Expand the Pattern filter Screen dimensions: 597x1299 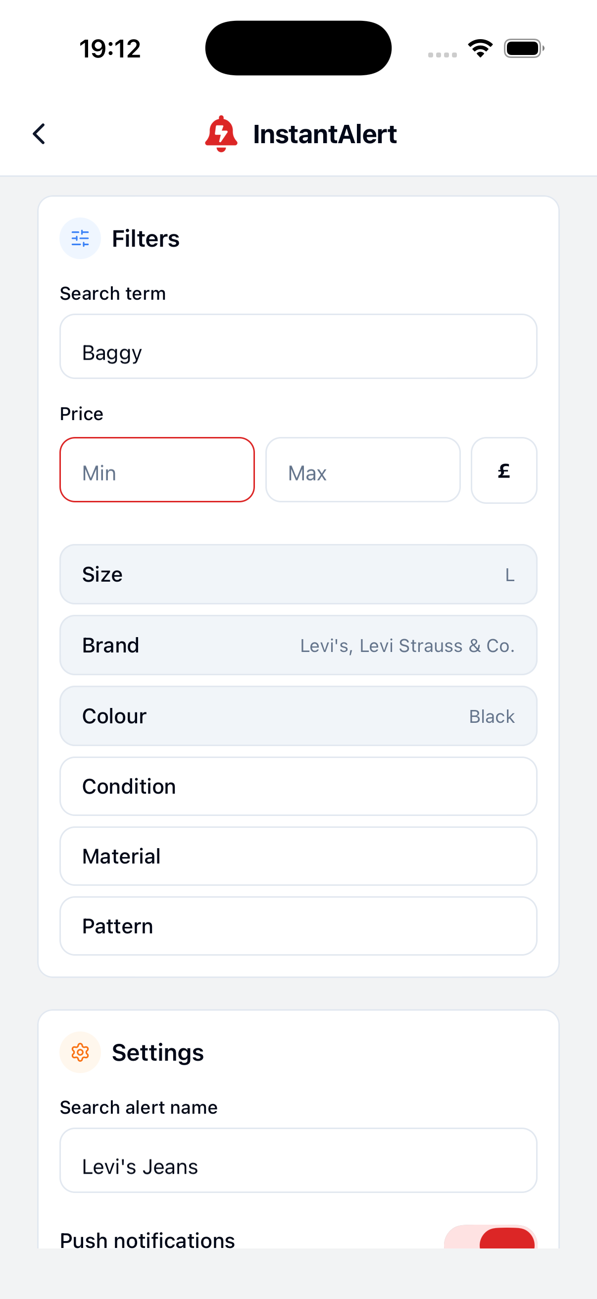pyautogui.click(x=298, y=926)
